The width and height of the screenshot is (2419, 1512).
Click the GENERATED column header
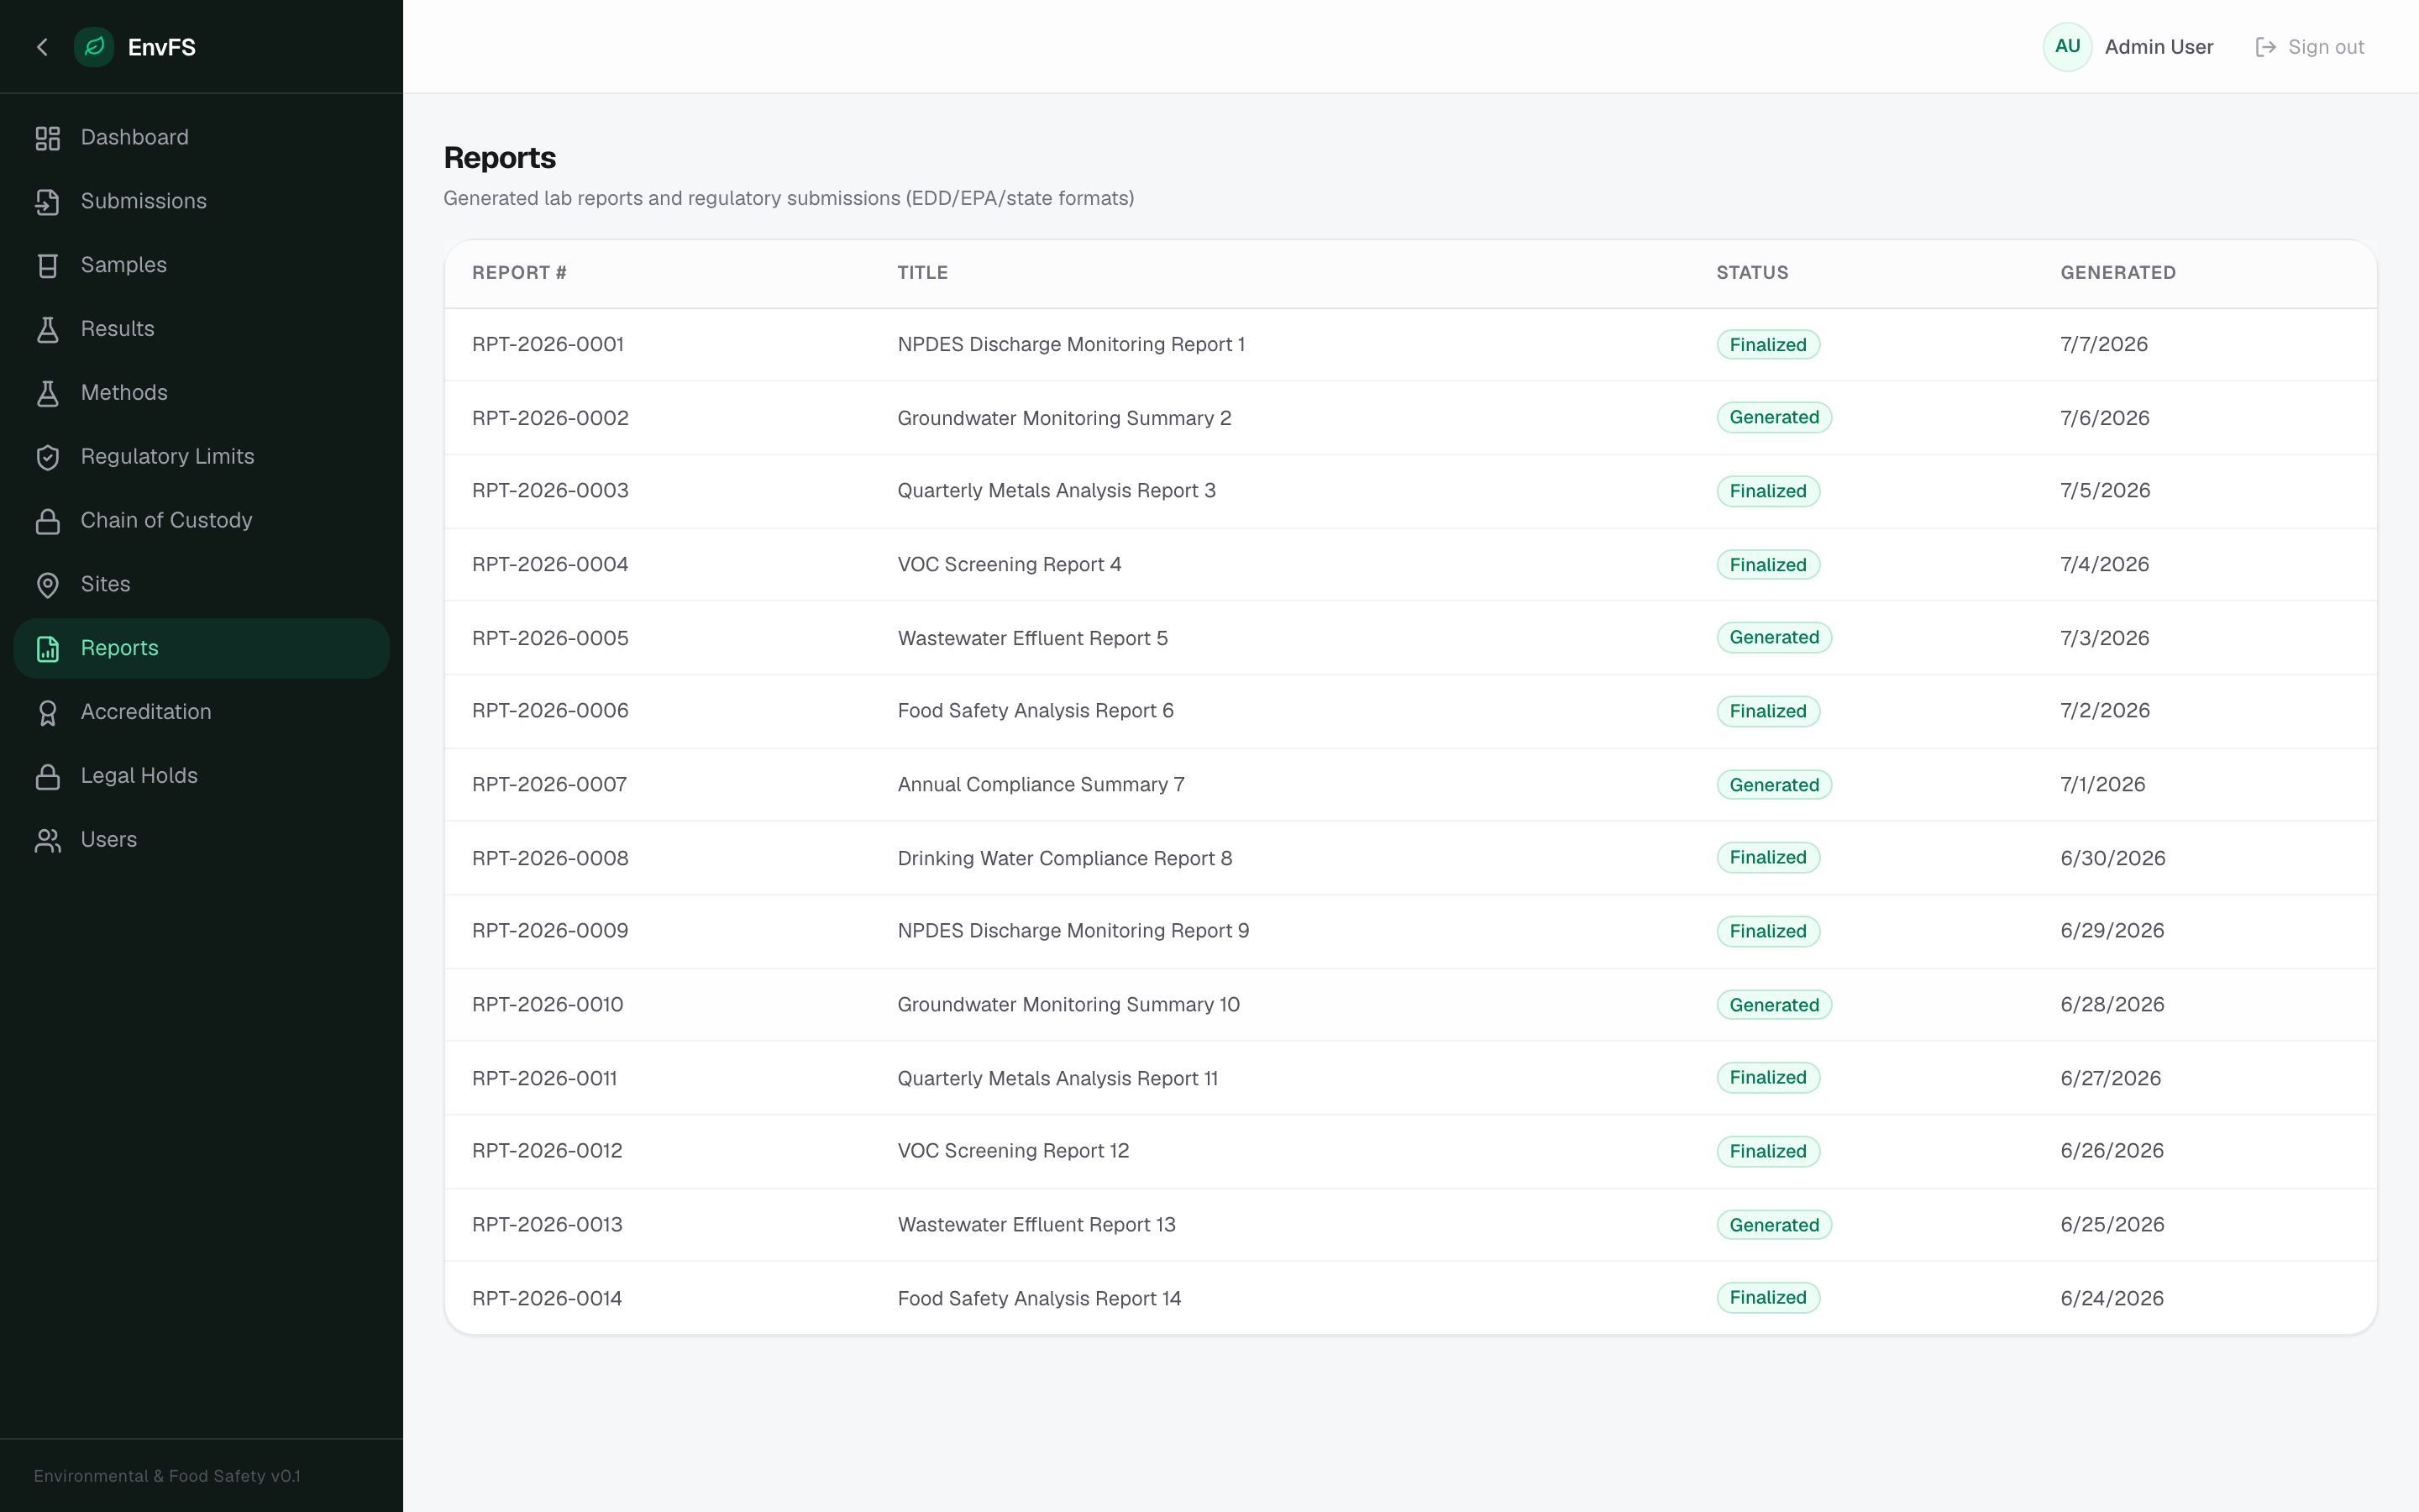coord(2117,273)
